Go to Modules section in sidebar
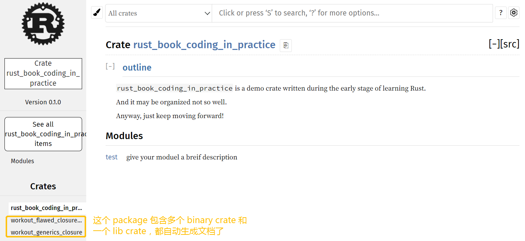 coord(22,161)
